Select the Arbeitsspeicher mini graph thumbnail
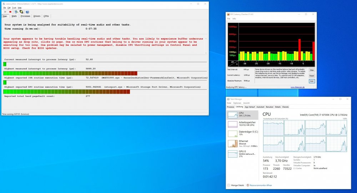This screenshot has height=193, width=357. [x=232, y=124]
